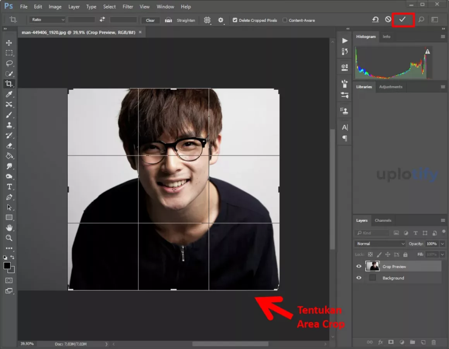Commit the current crop operation
449x349 pixels.
tap(402, 19)
